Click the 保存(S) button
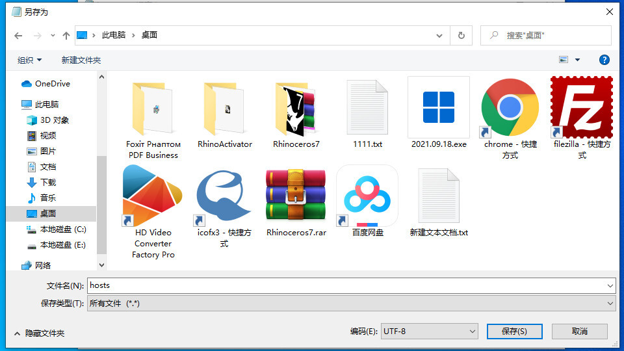This screenshot has width=624, height=351. (514, 331)
